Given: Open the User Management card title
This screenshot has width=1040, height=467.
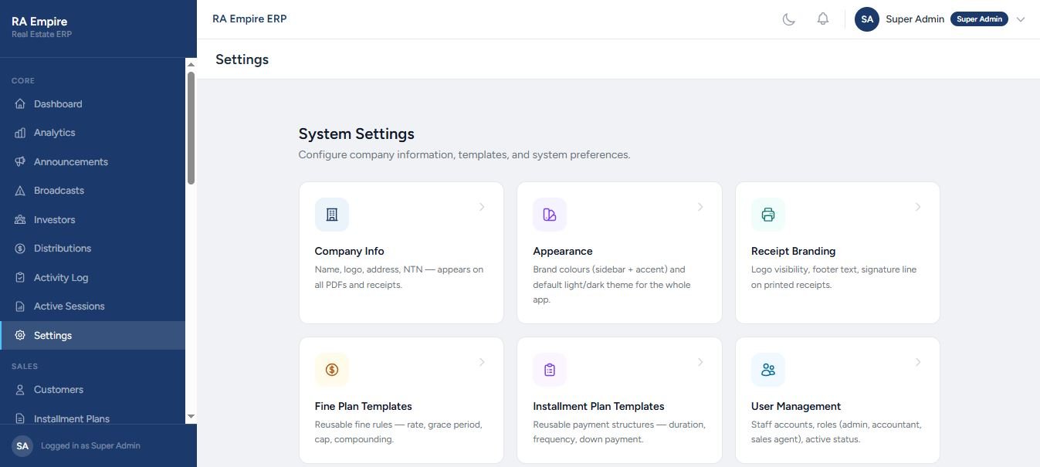Looking at the screenshot, I should pyautogui.click(x=796, y=407).
